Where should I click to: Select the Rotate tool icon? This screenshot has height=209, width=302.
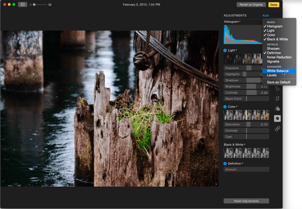click(x=277, y=89)
